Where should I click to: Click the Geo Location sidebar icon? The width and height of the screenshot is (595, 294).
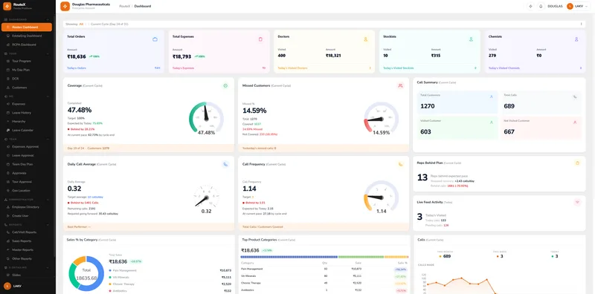pyautogui.click(x=8, y=191)
